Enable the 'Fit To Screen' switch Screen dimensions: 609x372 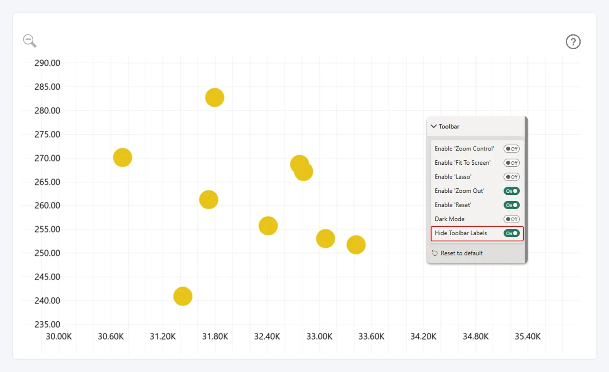pos(511,163)
